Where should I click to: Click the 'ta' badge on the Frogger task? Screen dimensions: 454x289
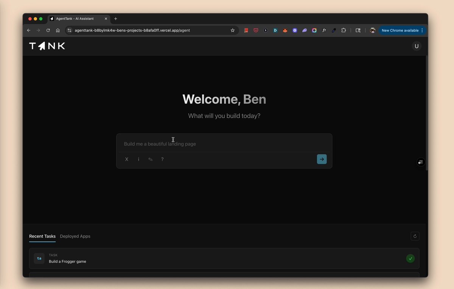pos(39,259)
